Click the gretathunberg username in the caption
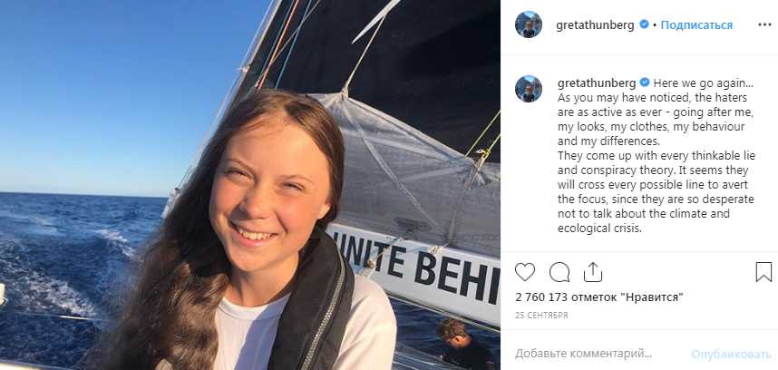Screen dimensions: 778x370 coord(596,82)
